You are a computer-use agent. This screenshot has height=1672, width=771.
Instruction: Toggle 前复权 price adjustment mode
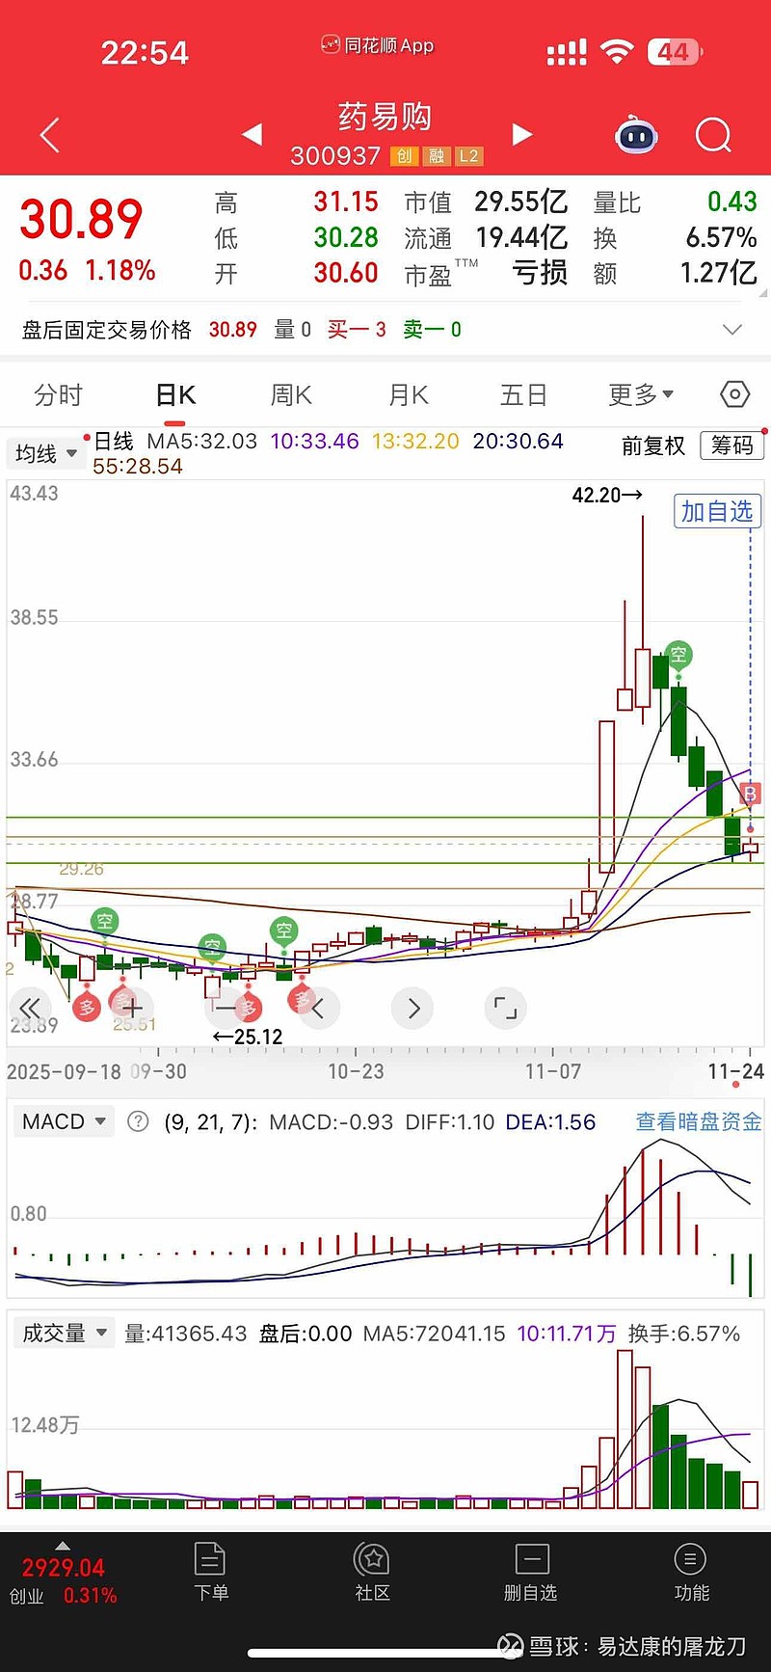(x=652, y=445)
